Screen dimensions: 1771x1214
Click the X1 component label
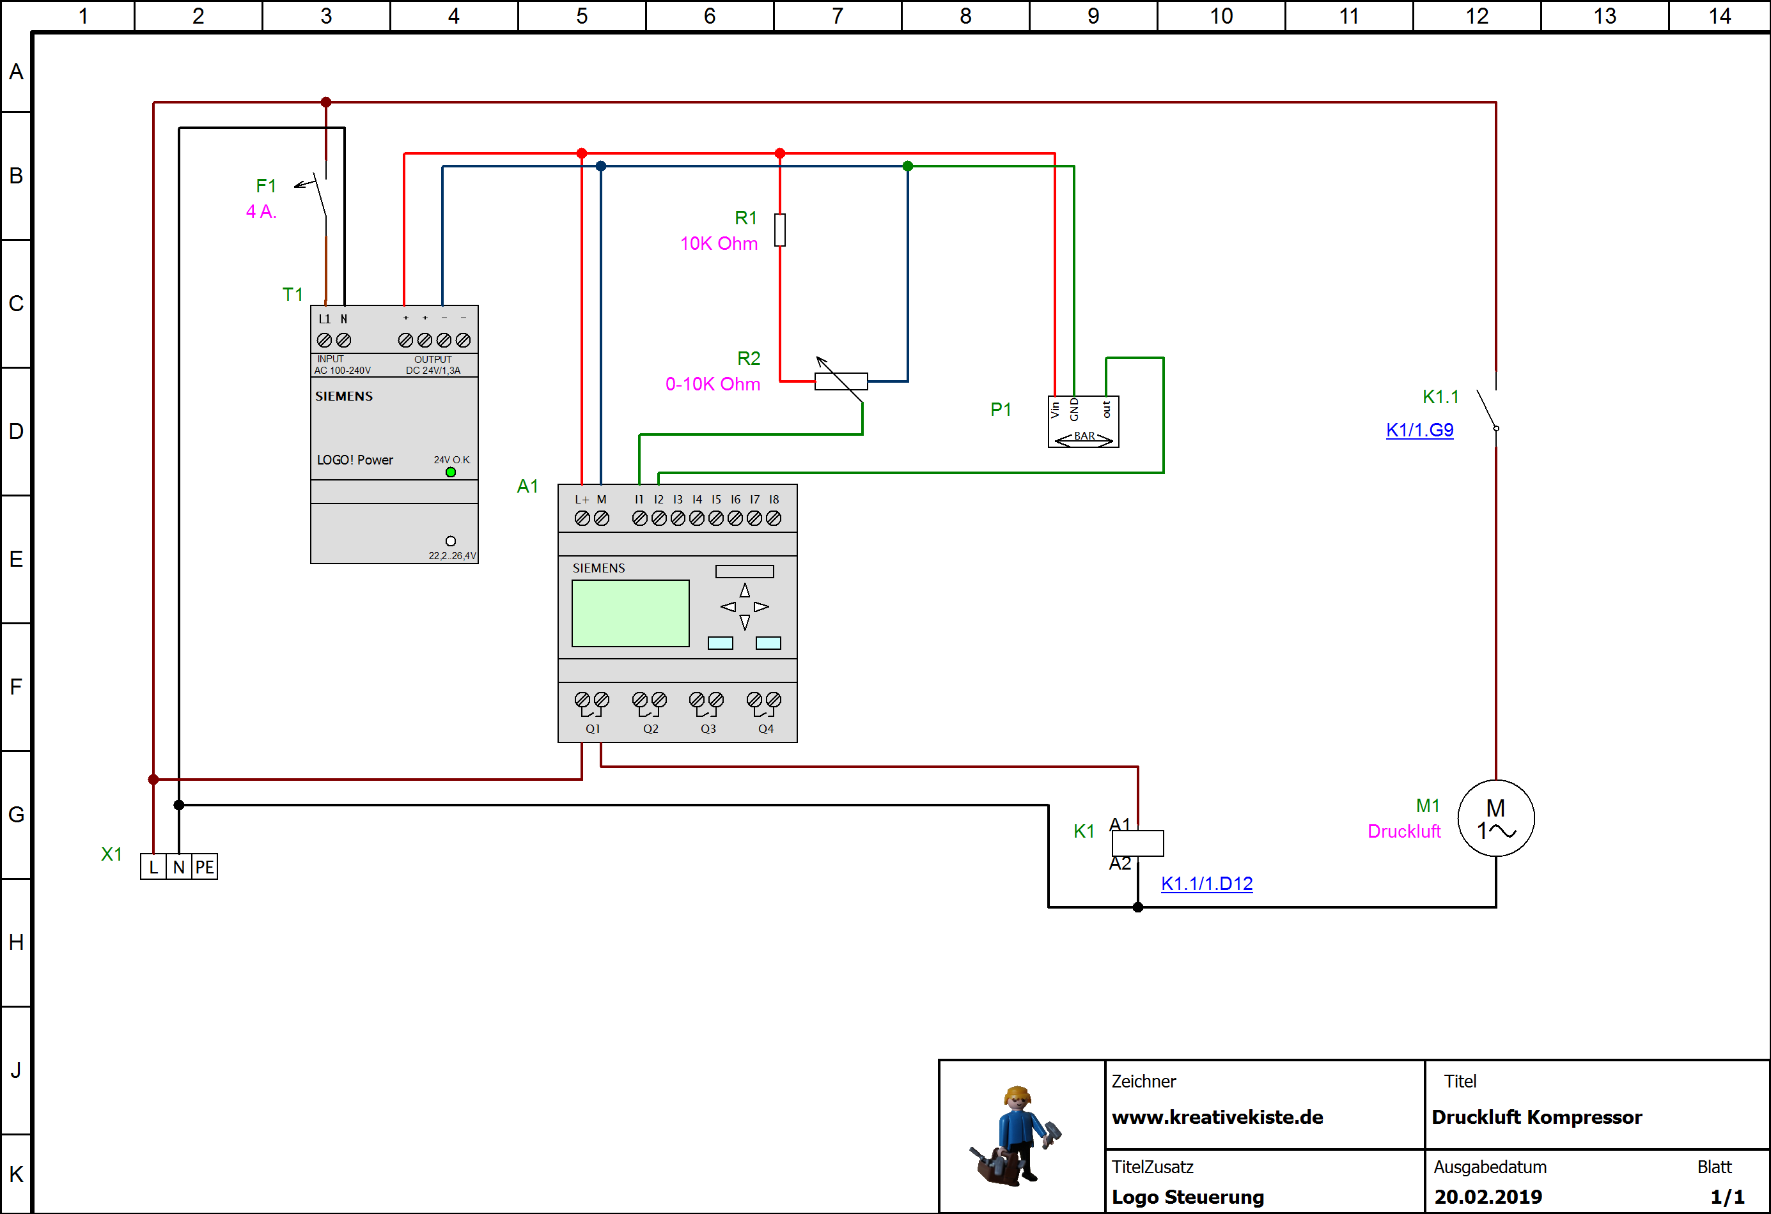pos(111,854)
